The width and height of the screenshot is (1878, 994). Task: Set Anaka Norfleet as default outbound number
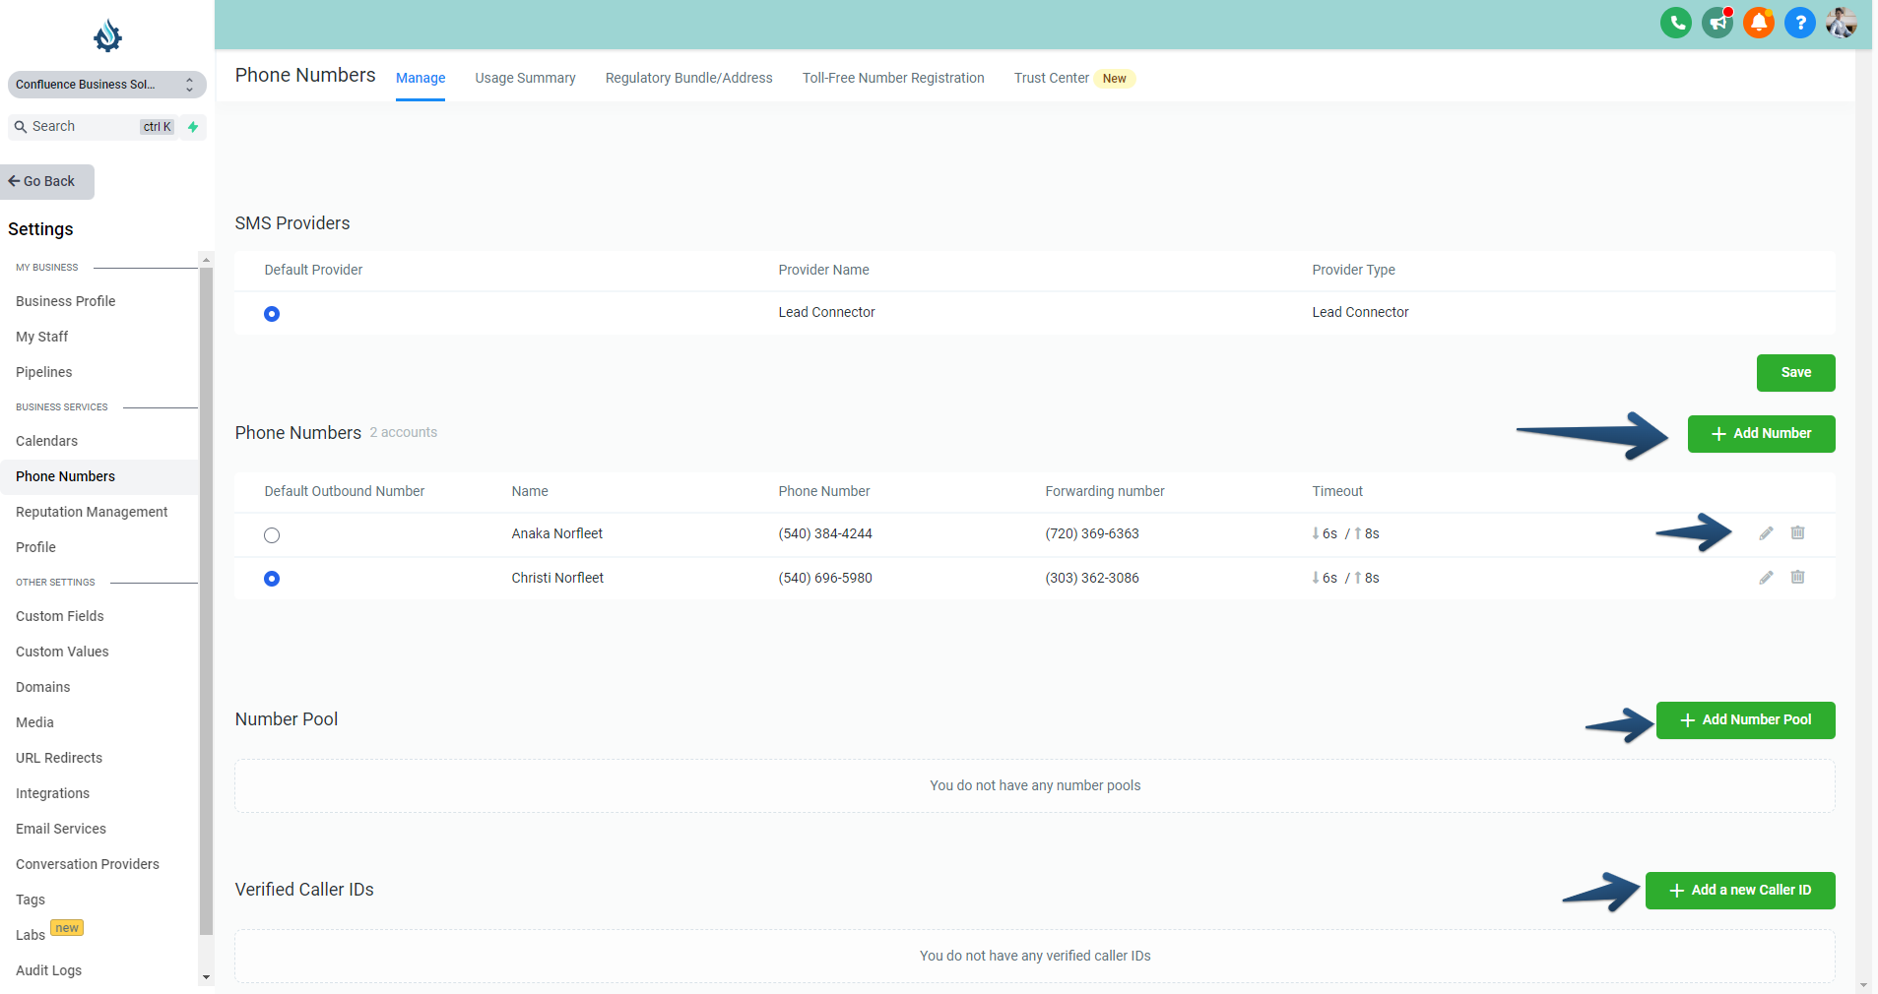point(272,535)
